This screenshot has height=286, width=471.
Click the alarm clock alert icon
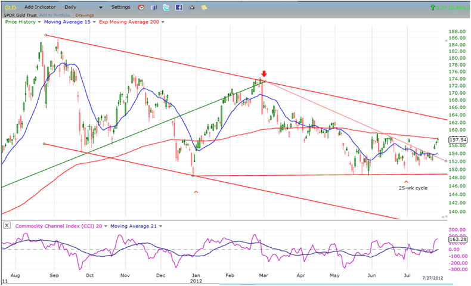[x=141, y=7]
